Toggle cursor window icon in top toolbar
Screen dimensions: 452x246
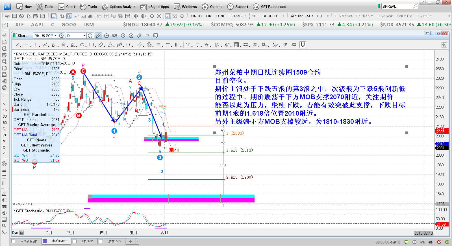(x=168, y=16)
